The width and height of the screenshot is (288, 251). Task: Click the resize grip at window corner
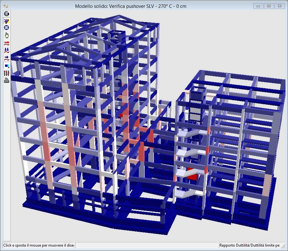point(285,248)
